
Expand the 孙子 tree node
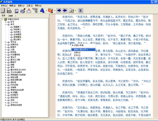click(6, 22)
